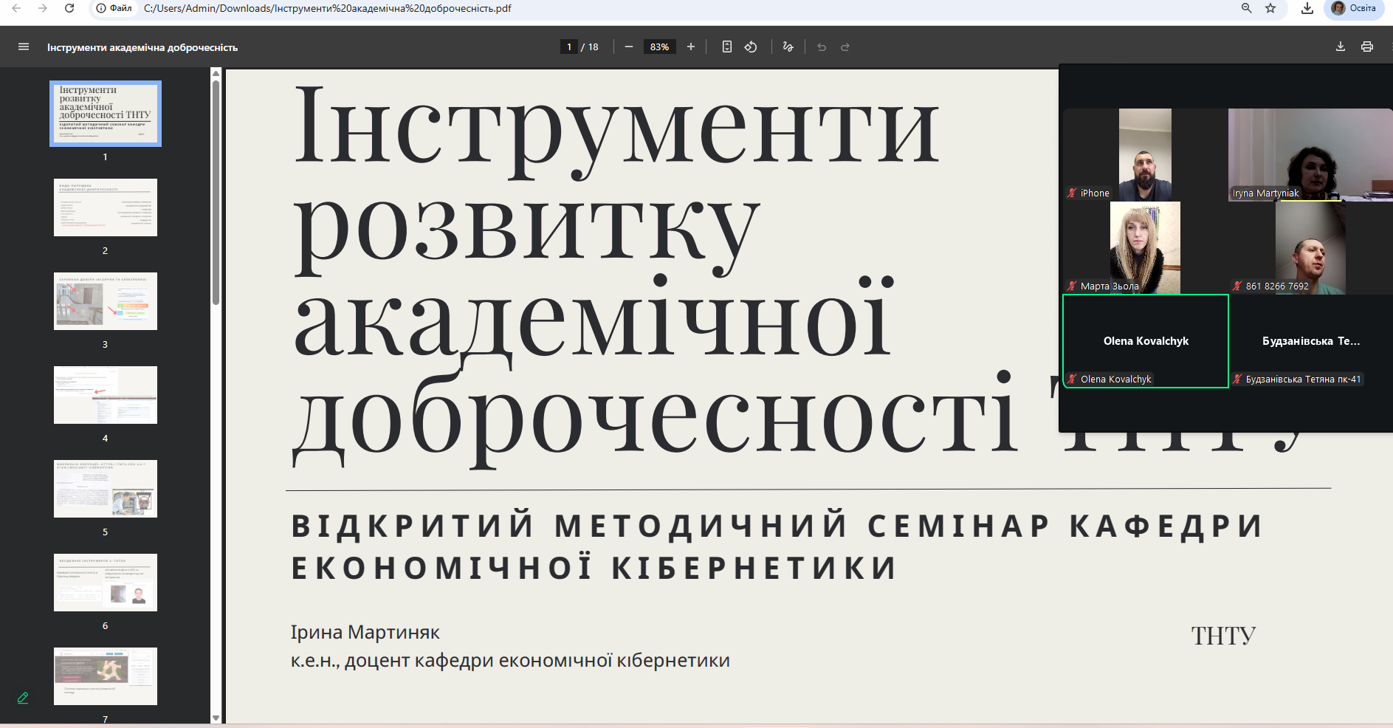Click the 83% zoom level field
This screenshot has width=1393, height=728.
click(659, 47)
